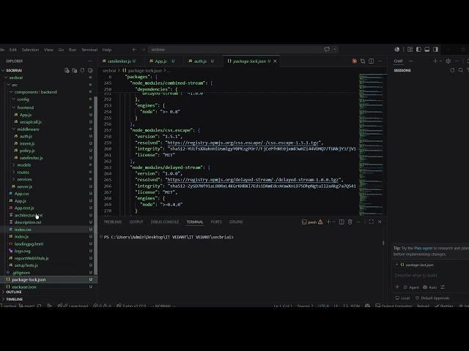The height and width of the screenshot is (351, 469).
Task: Open changes compare icon in editor toolbar
Action: tap(363, 61)
